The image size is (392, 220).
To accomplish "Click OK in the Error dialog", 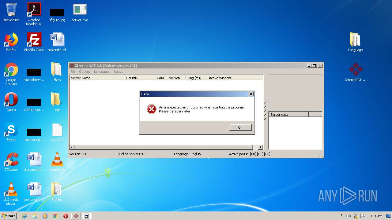I will coord(240,127).
